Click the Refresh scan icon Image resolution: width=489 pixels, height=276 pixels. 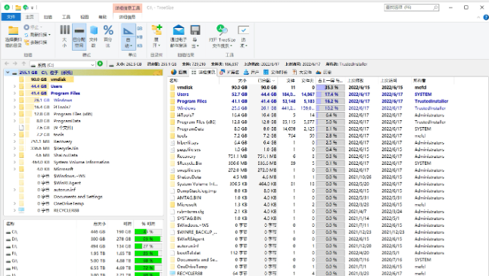click(26, 35)
